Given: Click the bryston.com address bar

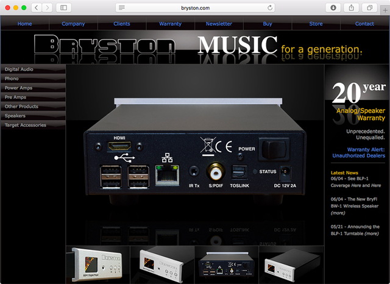Looking at the screenshot, I should [x=195, y=7].
